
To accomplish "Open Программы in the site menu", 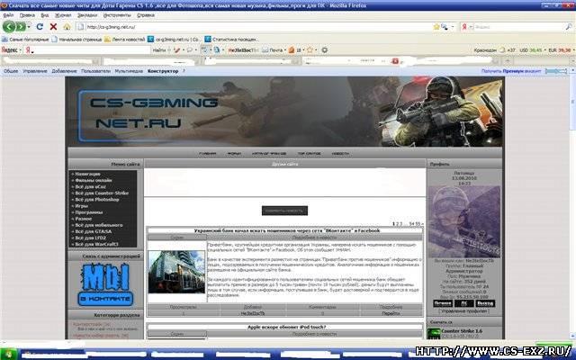I will 88,212.
